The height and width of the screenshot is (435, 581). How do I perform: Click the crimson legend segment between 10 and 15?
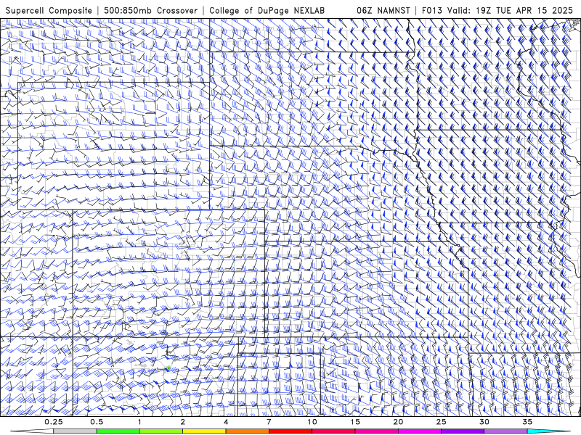pos(333,431)
